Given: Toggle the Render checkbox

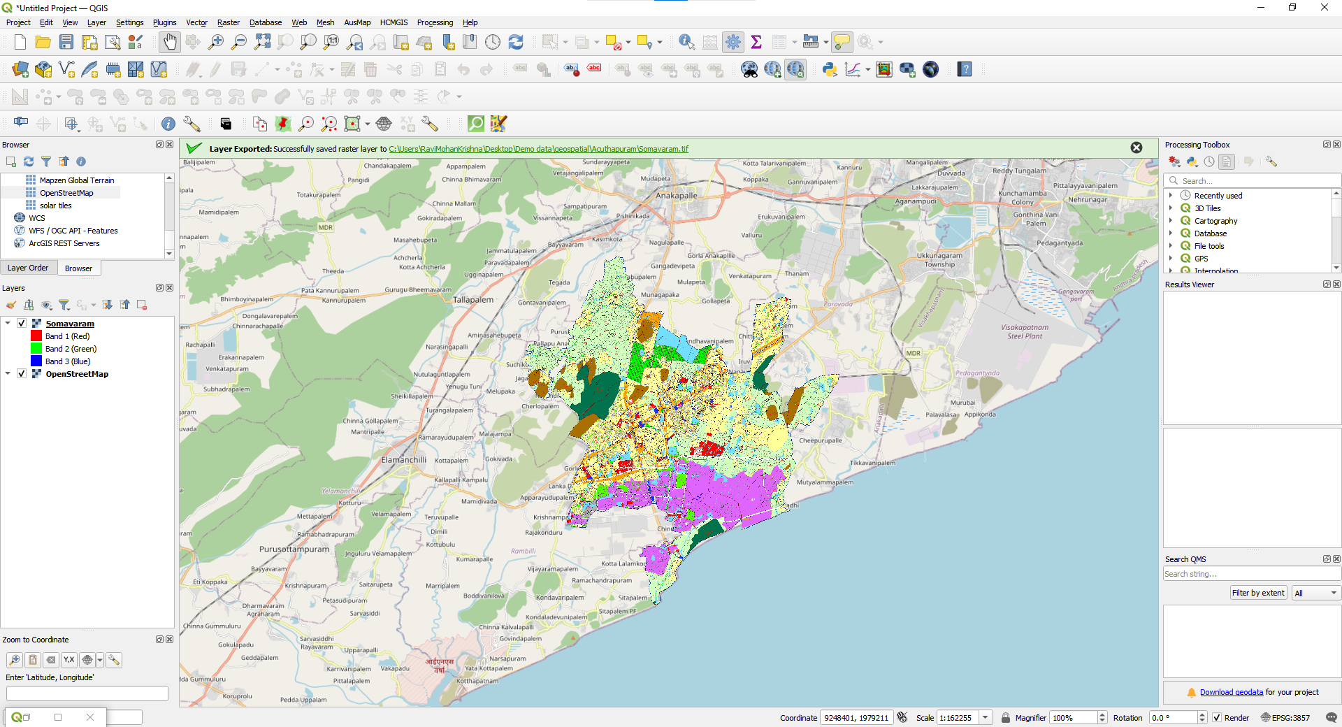Looking at the screenshot, I should 1217,718.
